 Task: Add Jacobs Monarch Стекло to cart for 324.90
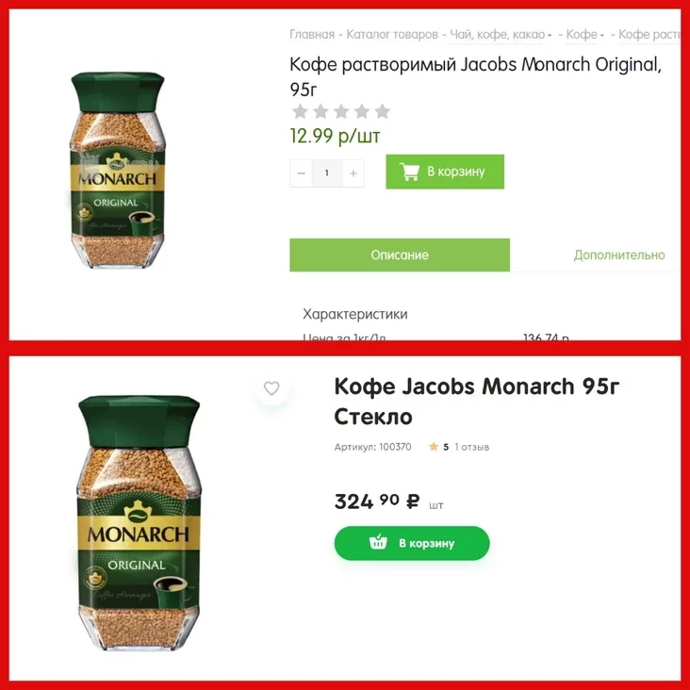[x=412, y=543]
